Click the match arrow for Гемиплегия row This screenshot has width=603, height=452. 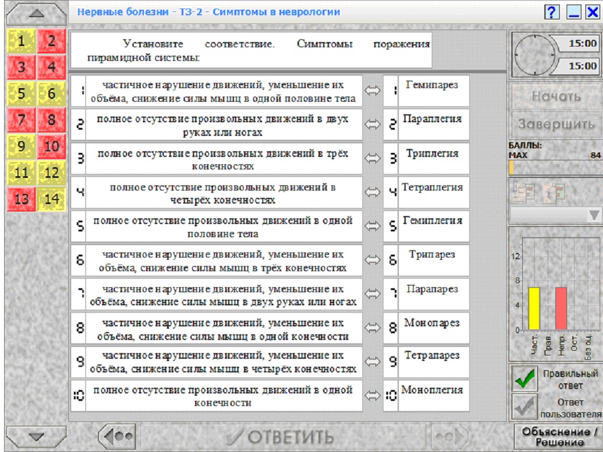[x=372, y=226]
